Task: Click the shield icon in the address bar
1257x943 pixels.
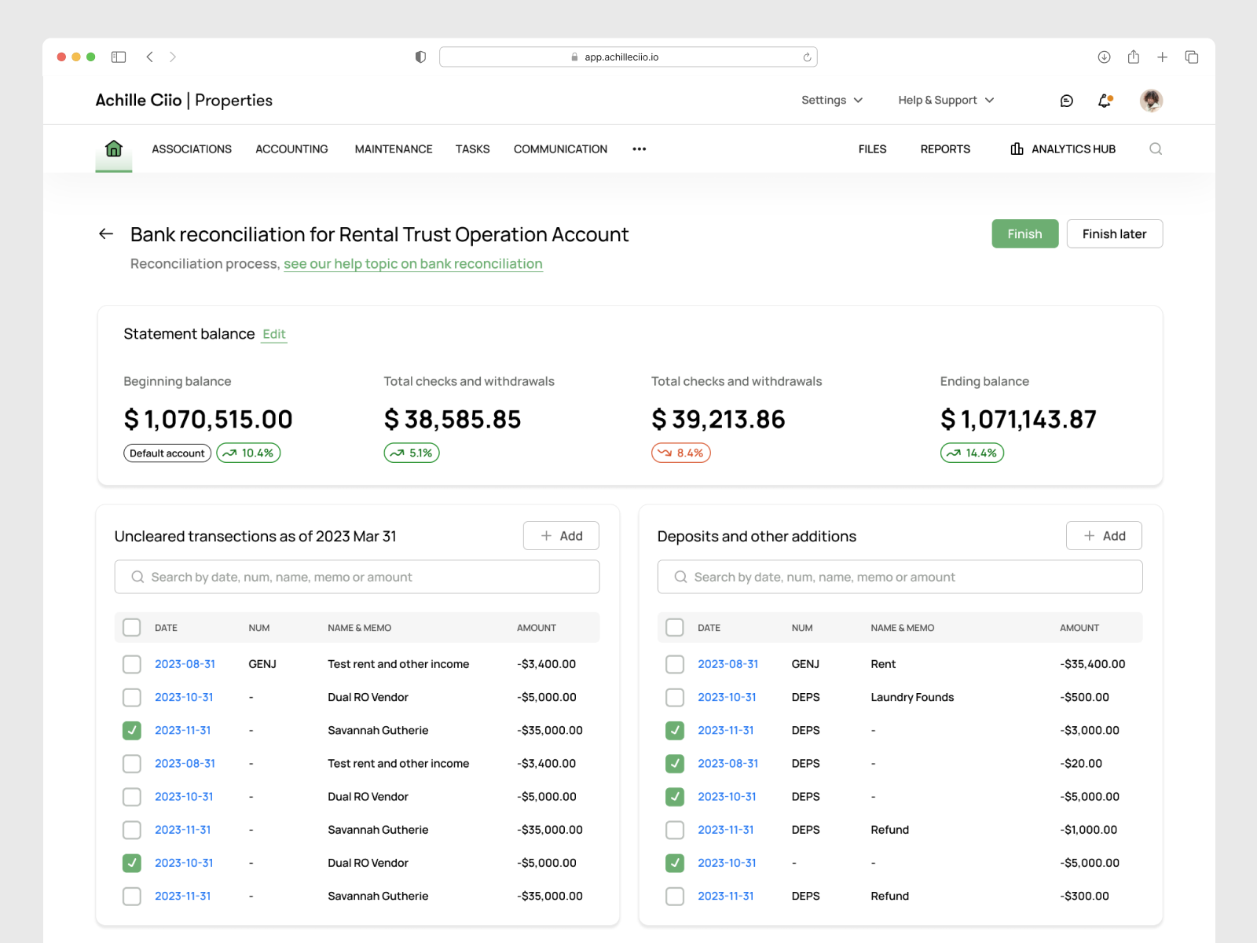Action: pos(420,57)
